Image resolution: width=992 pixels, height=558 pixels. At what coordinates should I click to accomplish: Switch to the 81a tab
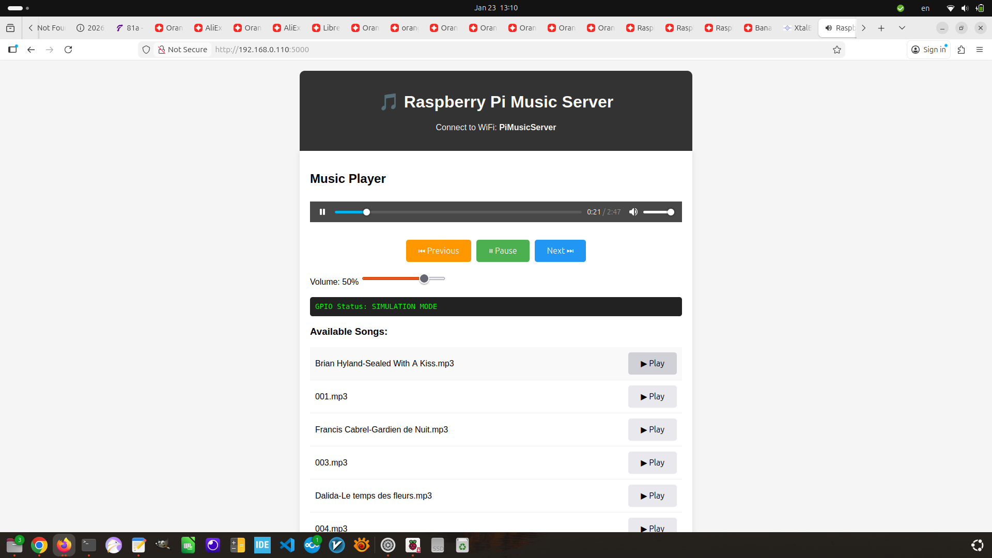click(x=130, y=28)
